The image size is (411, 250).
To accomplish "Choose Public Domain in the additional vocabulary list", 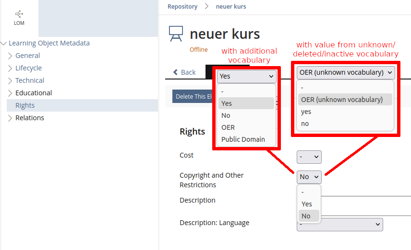I will [243, 139].
